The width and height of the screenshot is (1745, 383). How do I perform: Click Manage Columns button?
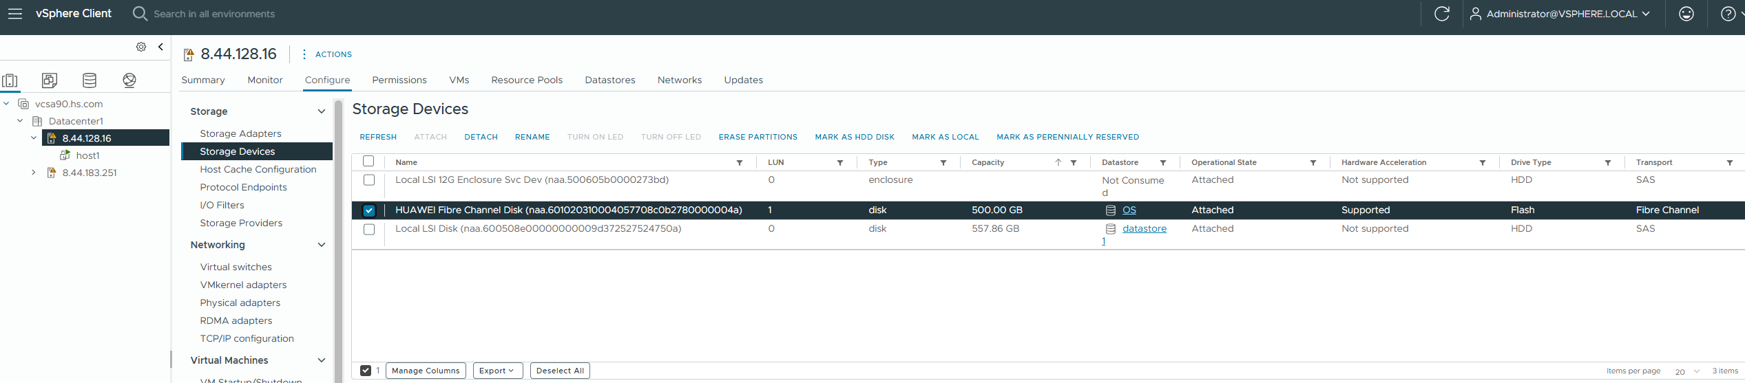426,371
